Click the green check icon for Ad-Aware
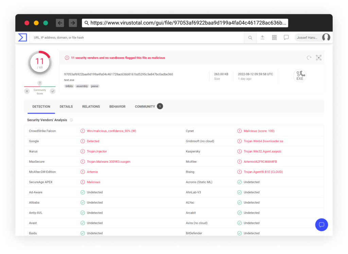 [83, 192]
